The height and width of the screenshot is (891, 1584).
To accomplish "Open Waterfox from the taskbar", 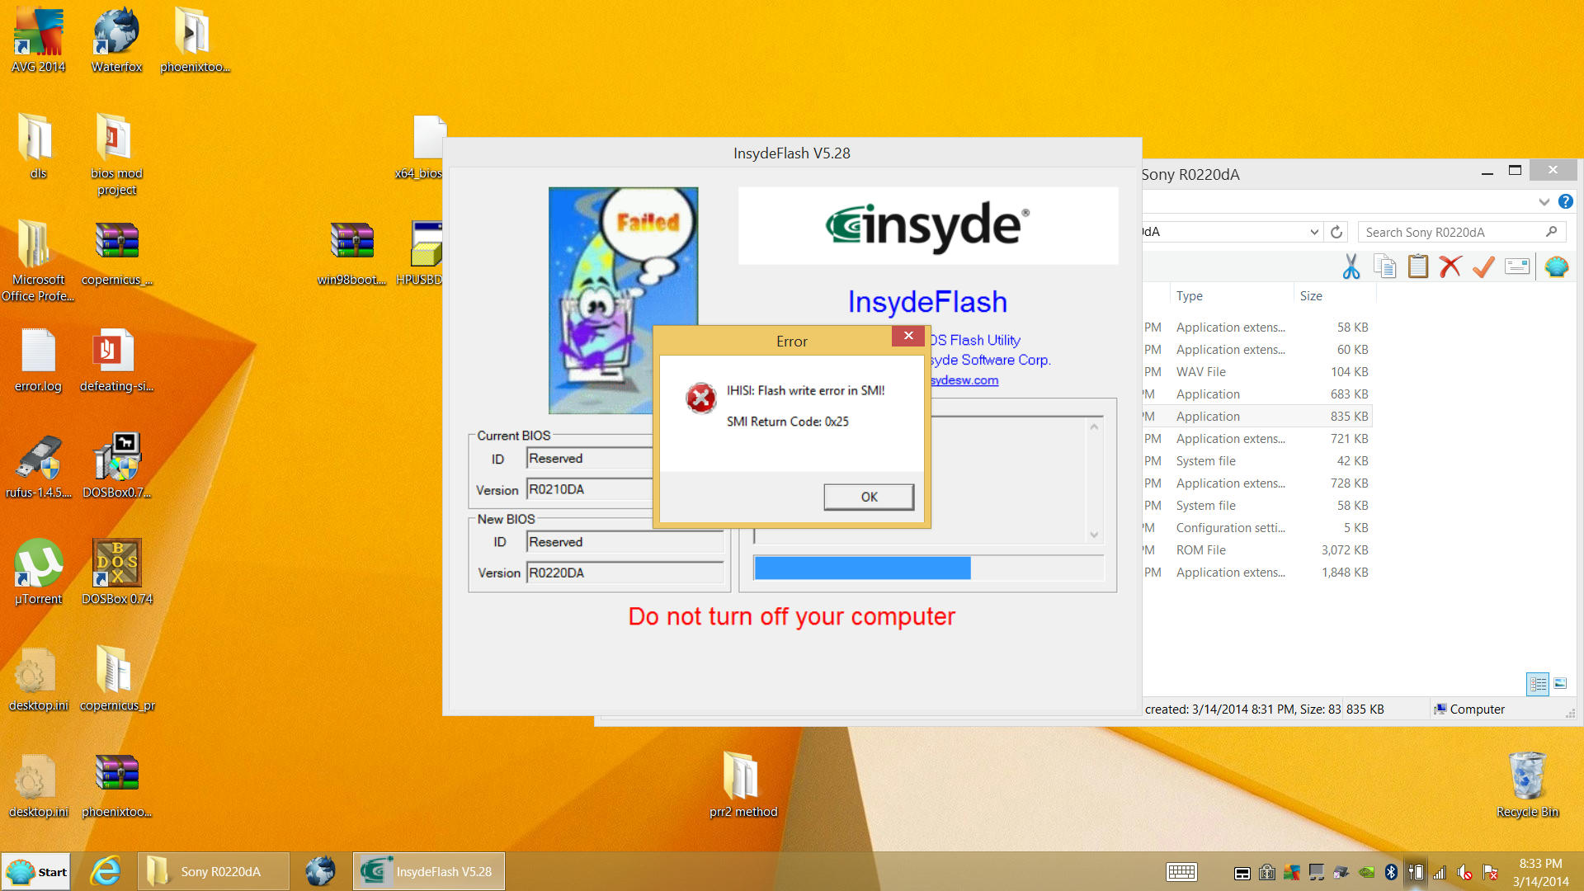I will [x=320, y=872].
